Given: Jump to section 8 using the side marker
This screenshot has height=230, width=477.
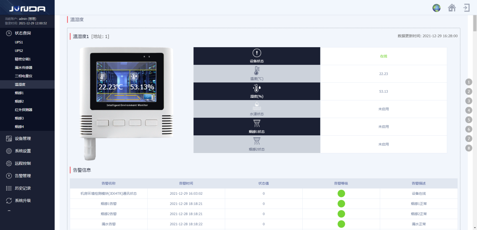Looking at the screenshot, I should click(469, 148).
